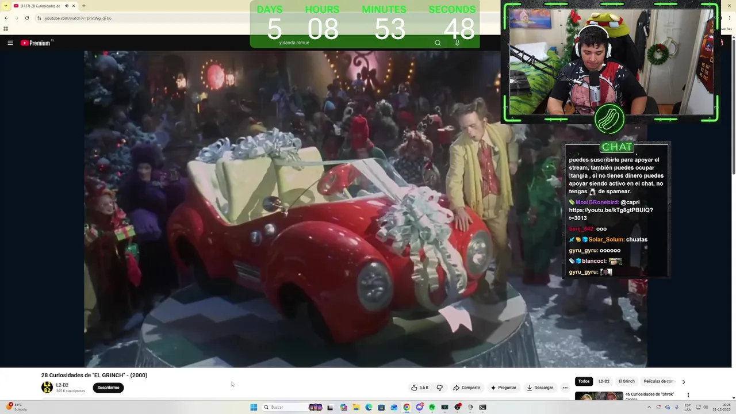Open the Shrek curiosidades video thumbnail

point(599,396)
